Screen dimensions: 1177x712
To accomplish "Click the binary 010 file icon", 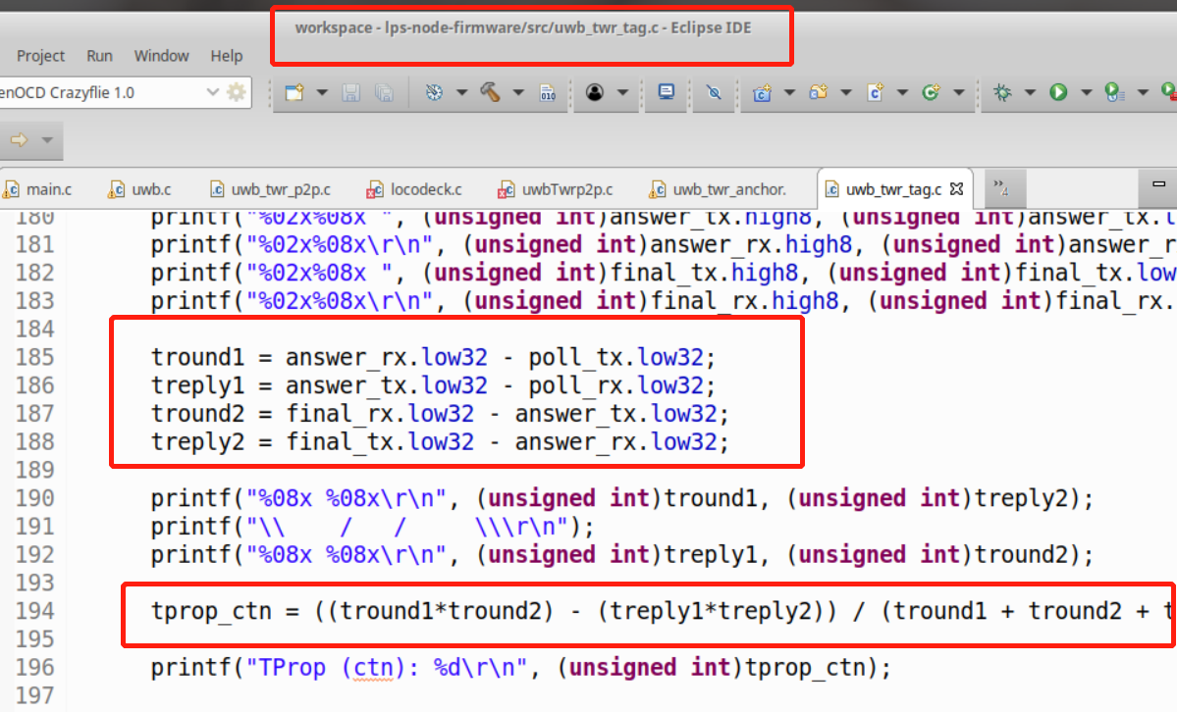I will 548,92.
